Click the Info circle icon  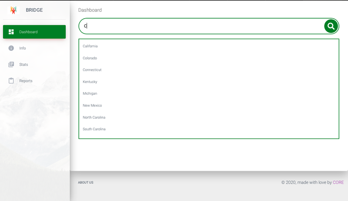pyautogui.click(x=11, y=48)
